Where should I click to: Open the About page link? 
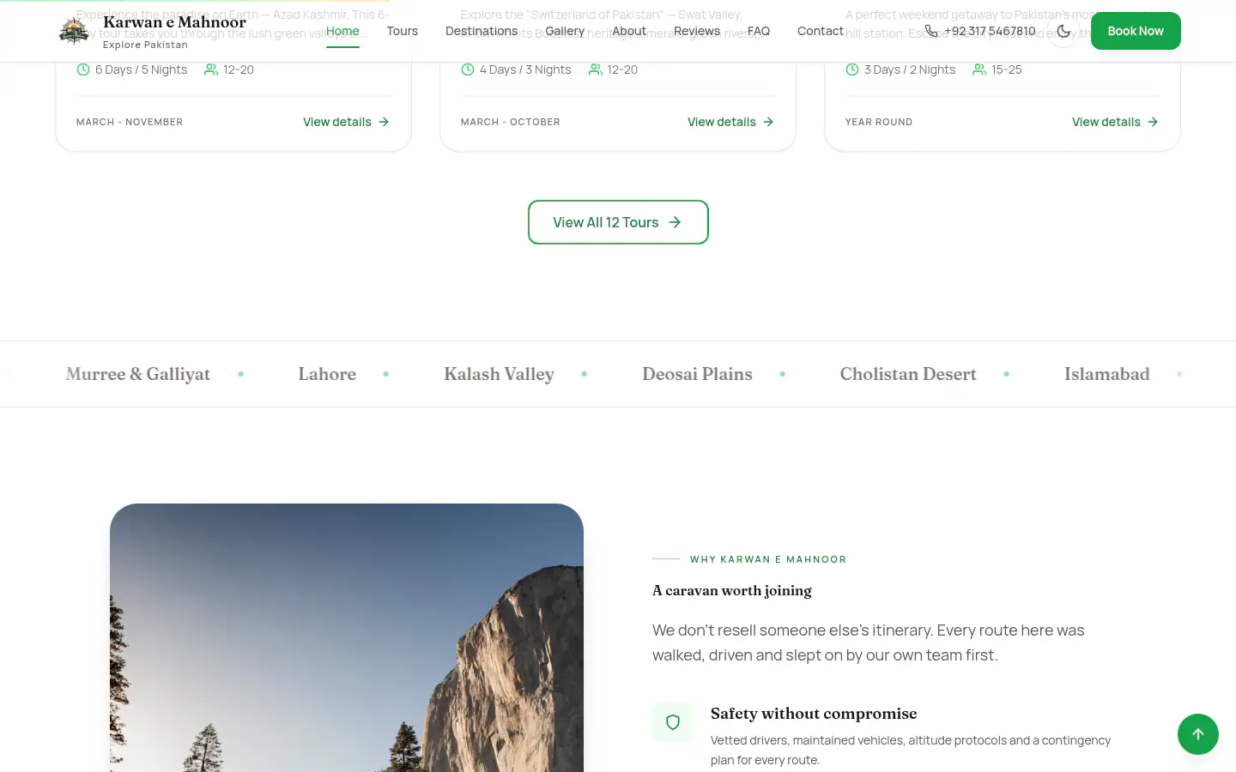[629, 31]
